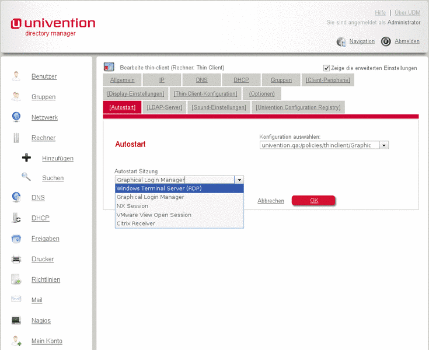Open the [LDAP-Server] tab
This screenshot has width=429, height=350.
pyautogui.click(x=164, y=107)
